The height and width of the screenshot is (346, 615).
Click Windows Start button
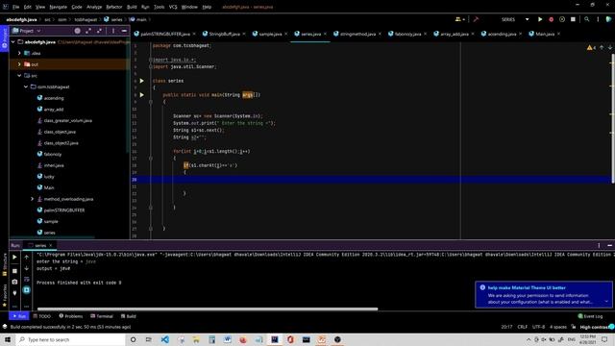tap(8, 339)
